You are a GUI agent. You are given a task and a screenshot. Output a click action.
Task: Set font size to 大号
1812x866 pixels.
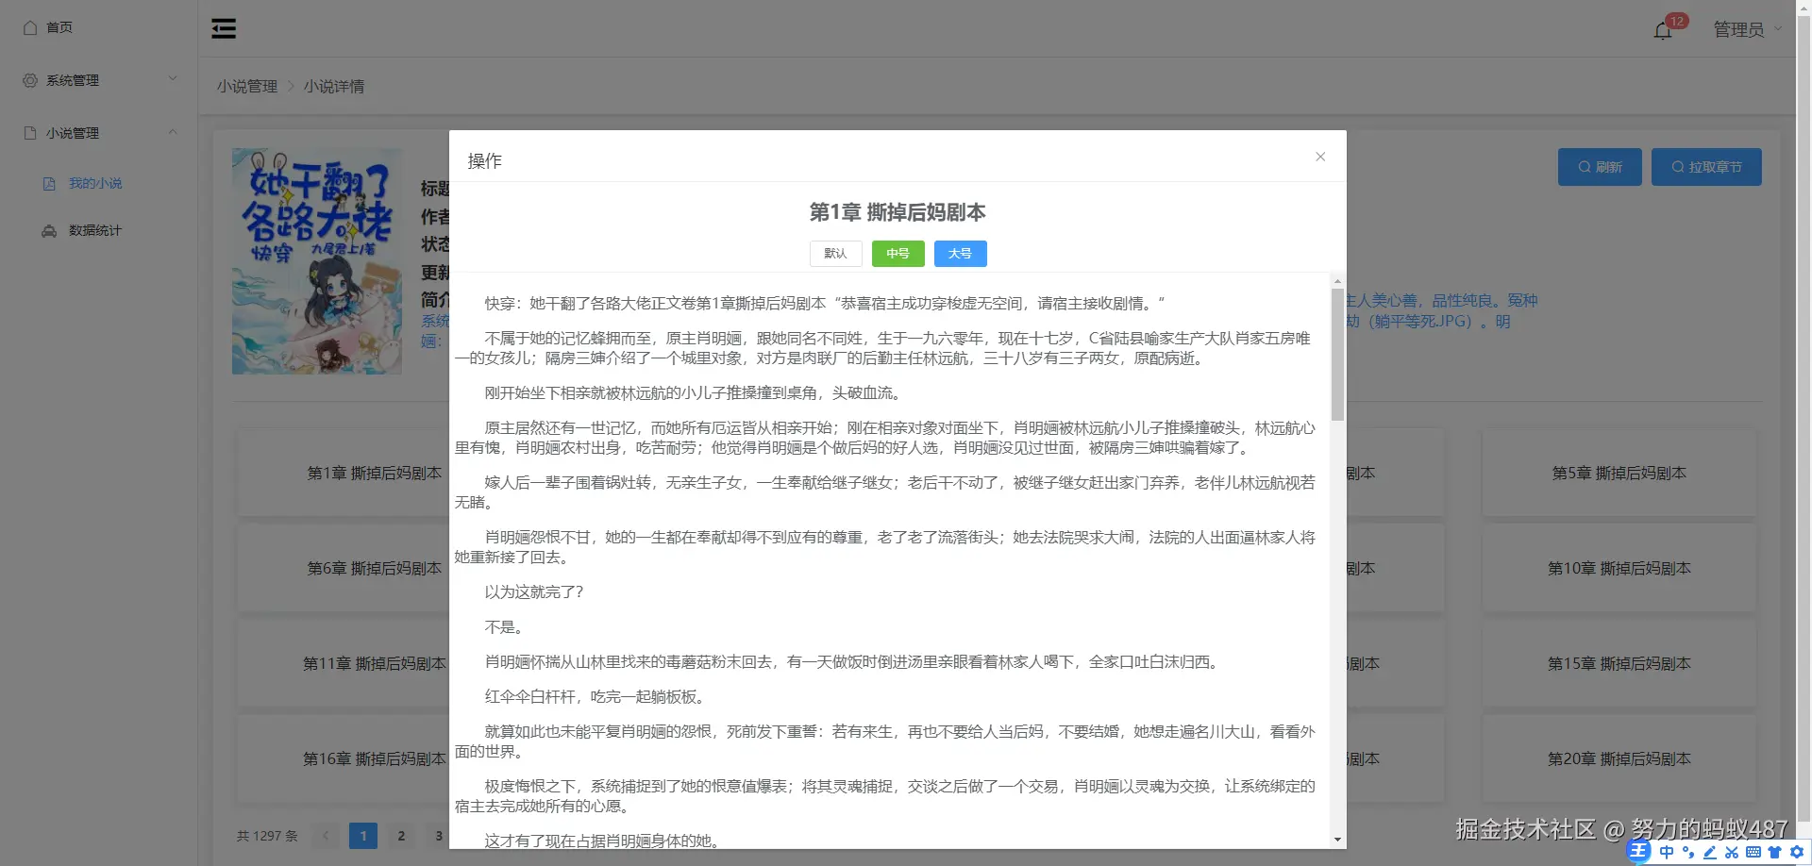click(x=960, y=254)
